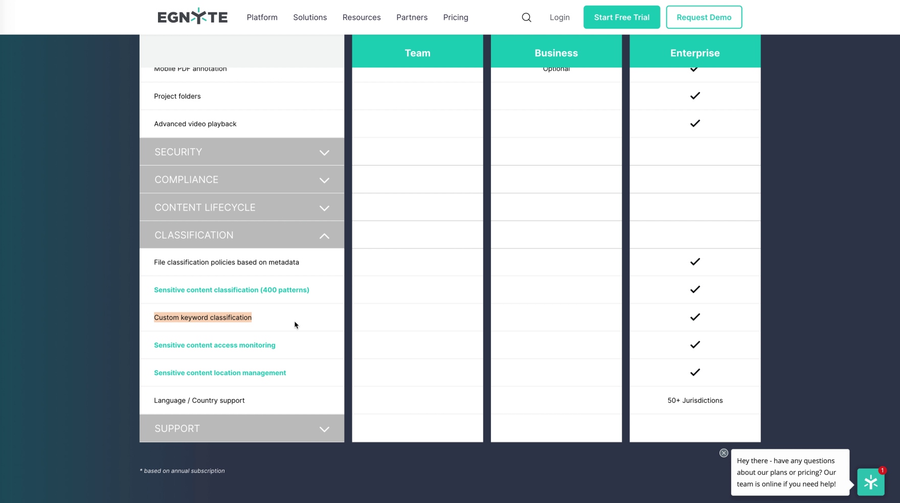Go to the Pricing page
This screenshot has height=503, width=900.
[x=455, y=17]
